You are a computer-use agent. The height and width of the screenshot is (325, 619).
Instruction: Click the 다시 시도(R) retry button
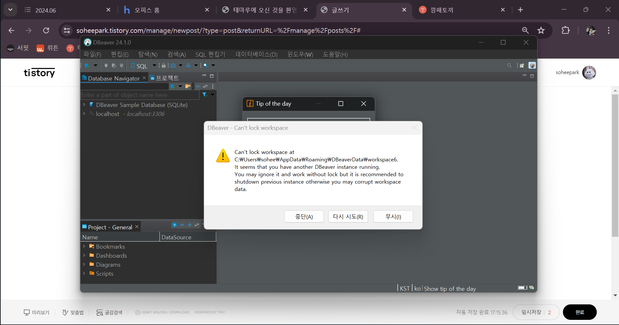click(348, 216)
